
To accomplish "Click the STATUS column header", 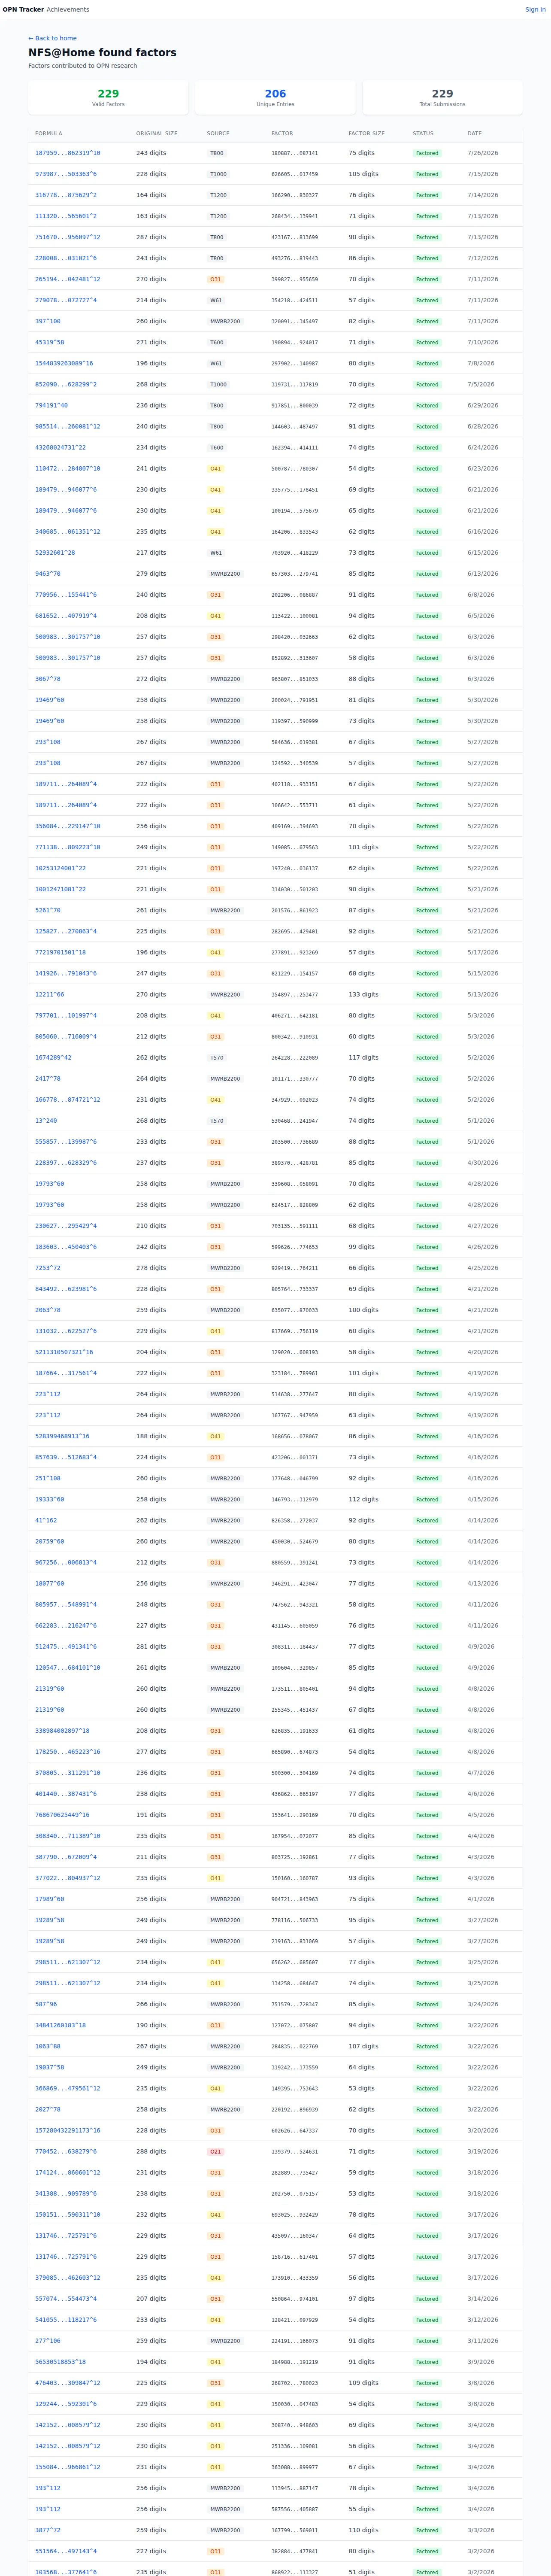I will (423, 133).
